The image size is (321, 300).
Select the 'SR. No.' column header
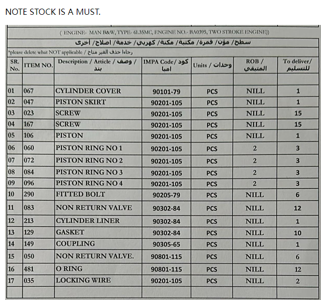click(14, 65)
